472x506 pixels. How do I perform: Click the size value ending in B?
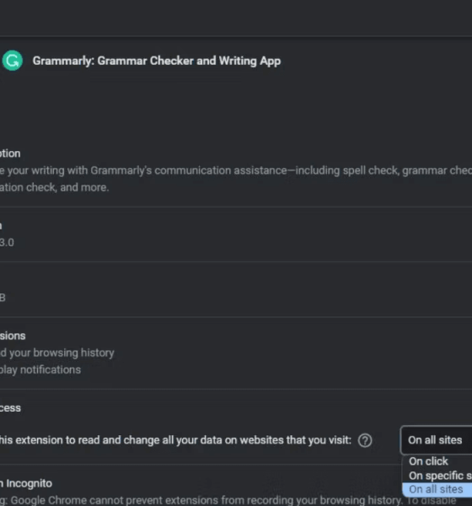click(x=3, y=298)
